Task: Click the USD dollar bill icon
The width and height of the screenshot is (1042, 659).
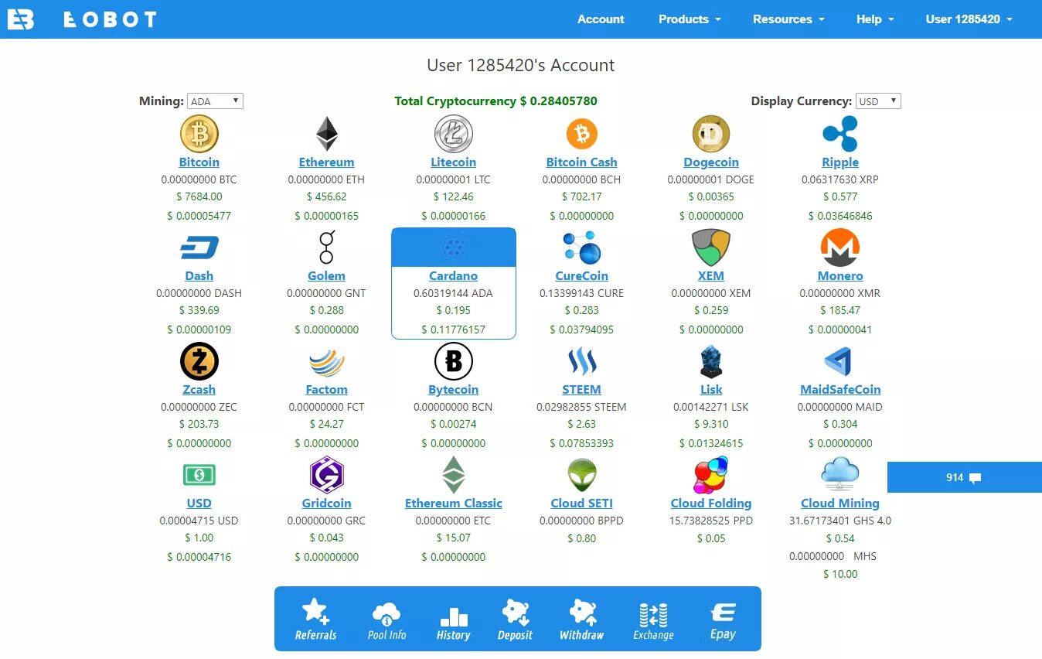Action: point(199,475)
